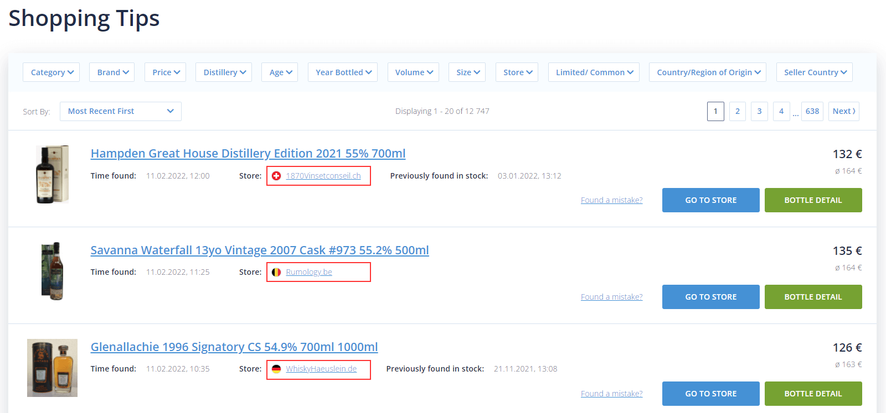Expand the Seller Country filter
Viewport: 886px width, 413px height.
point(815,72)
